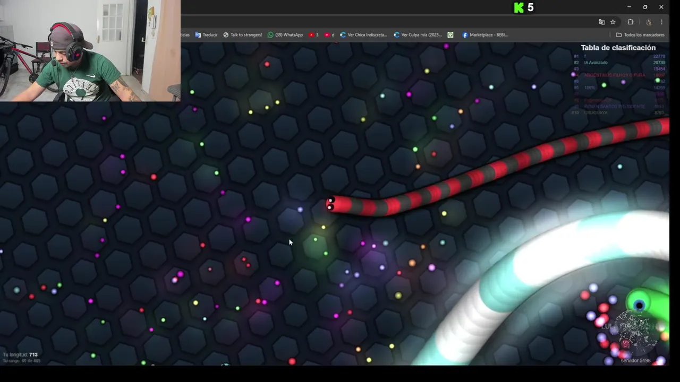The width and height of the screenshot is (680, 382).
Task: Open the Todos los marcadores folder
Action: 640,35
